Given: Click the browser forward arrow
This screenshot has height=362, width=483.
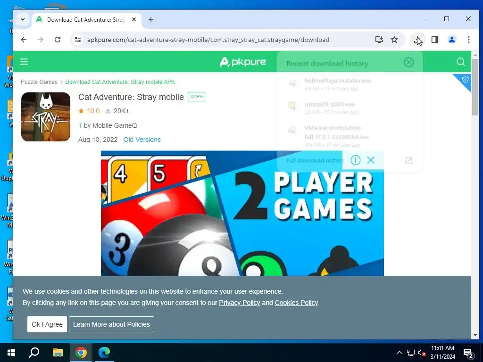Looking at the screenshot, I should [41, 40].
